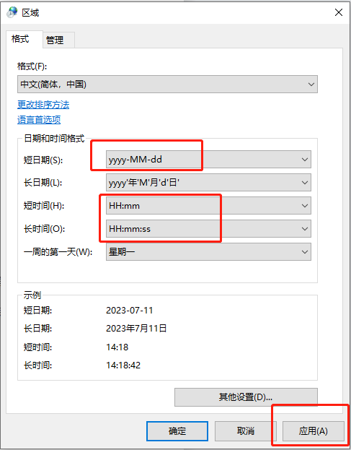351x450 pixels.
Task: Open the 格式(F) language dropdown
Action: (x=167, y=84)
